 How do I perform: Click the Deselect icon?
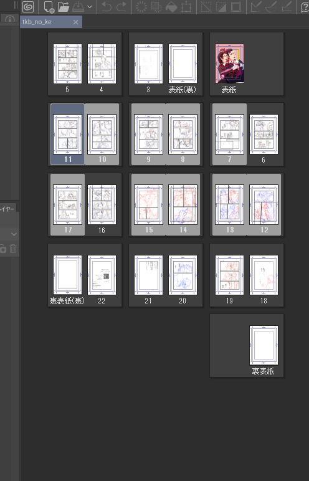(206, 7)
